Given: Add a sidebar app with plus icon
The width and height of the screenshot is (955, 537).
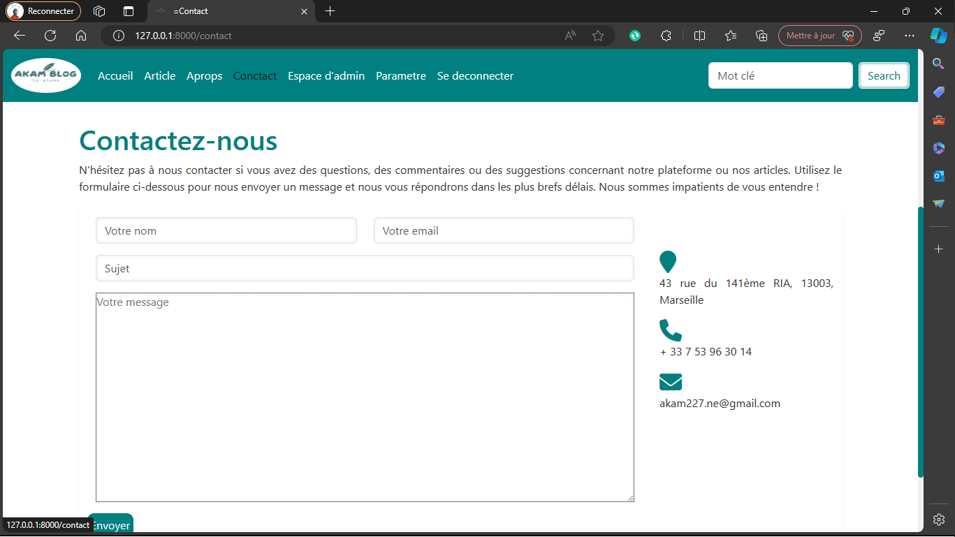Looking at the screenshot, I should click(939, 249).
